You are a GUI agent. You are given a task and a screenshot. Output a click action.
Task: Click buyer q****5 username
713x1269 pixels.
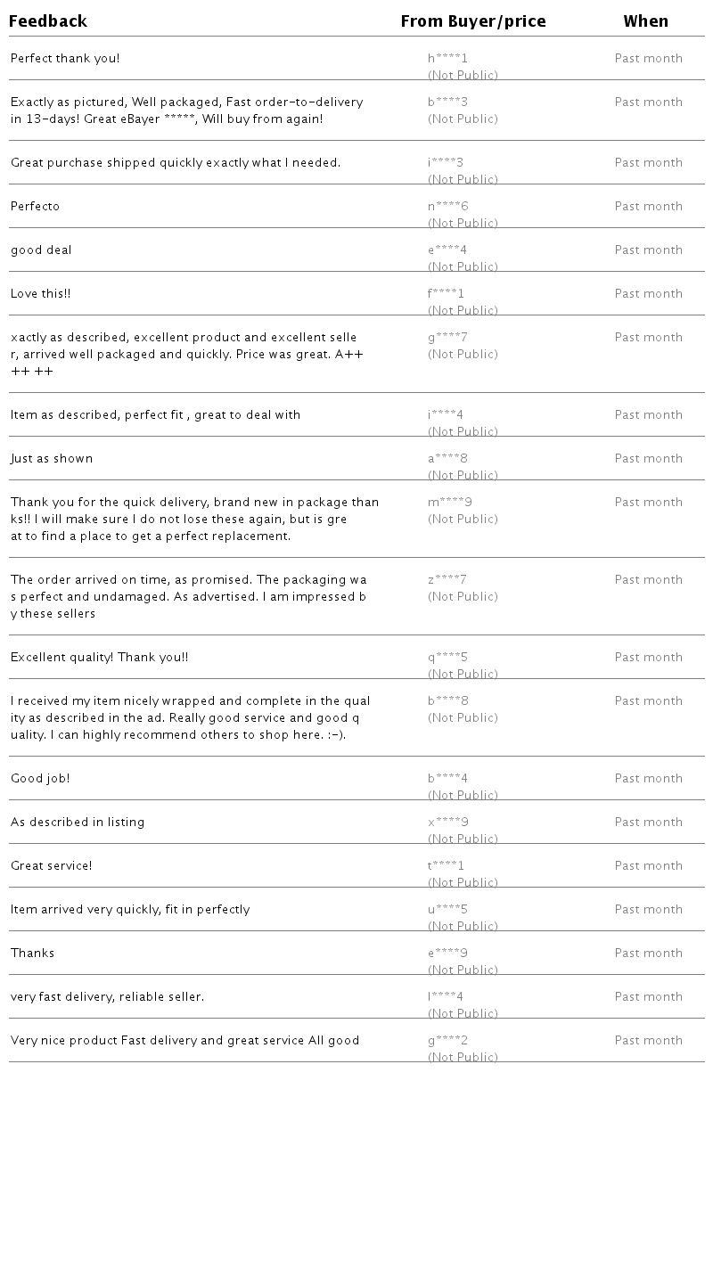coord(447,658)
